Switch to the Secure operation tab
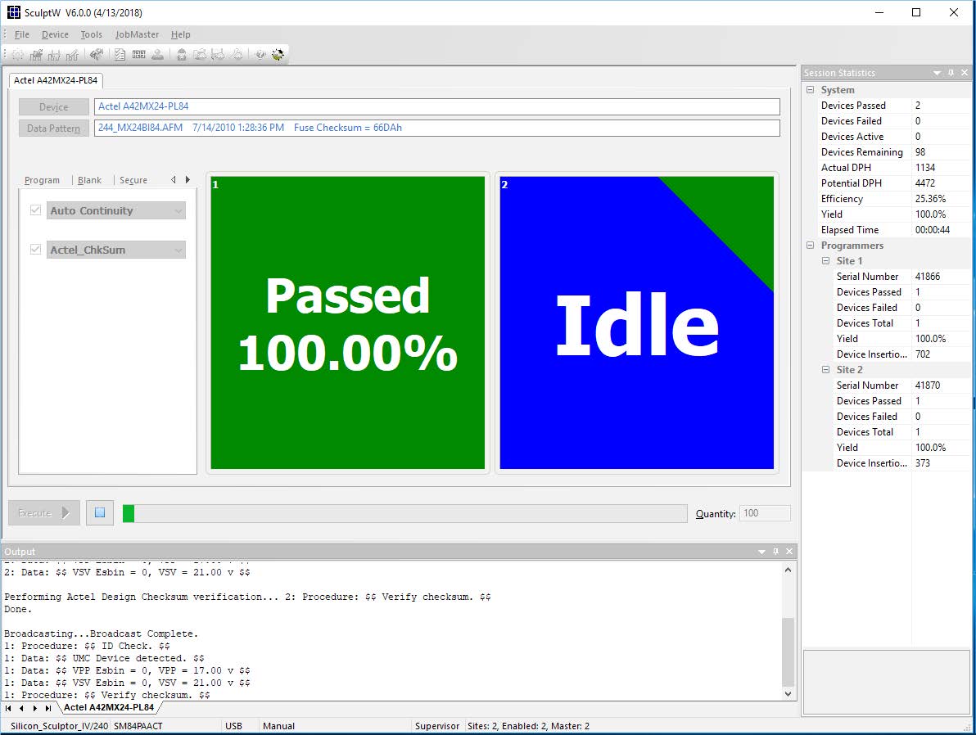Image resolution: width=976 pixels, height=735 pixels. 133,180
